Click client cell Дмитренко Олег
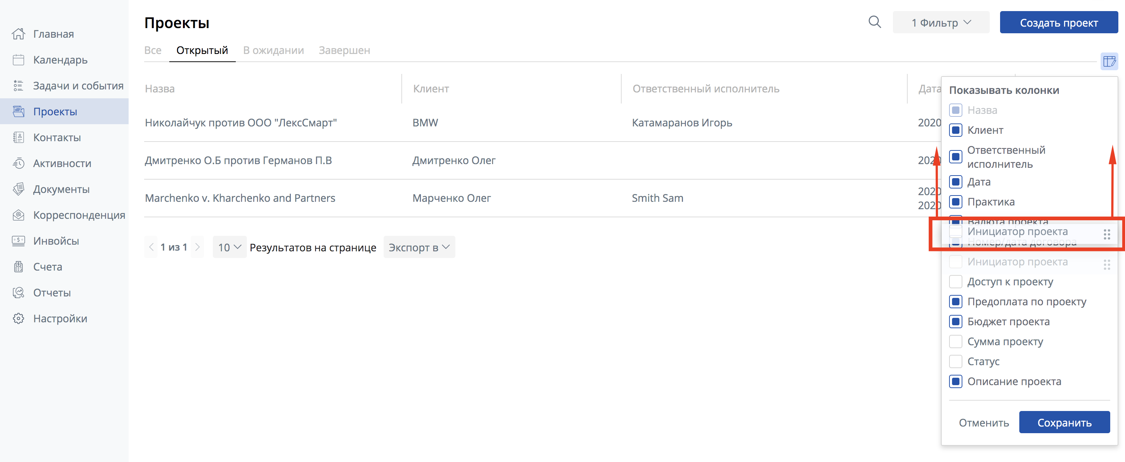1125x462 pixels. click(454, 160)
